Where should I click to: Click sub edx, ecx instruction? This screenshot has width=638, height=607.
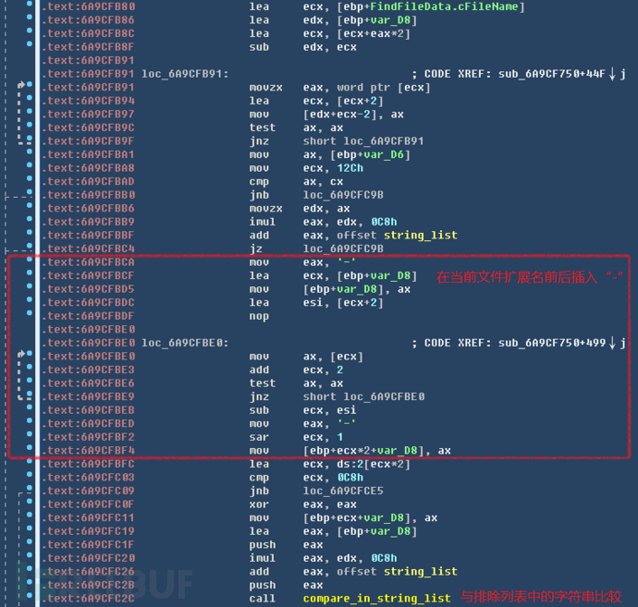point(302,47)
